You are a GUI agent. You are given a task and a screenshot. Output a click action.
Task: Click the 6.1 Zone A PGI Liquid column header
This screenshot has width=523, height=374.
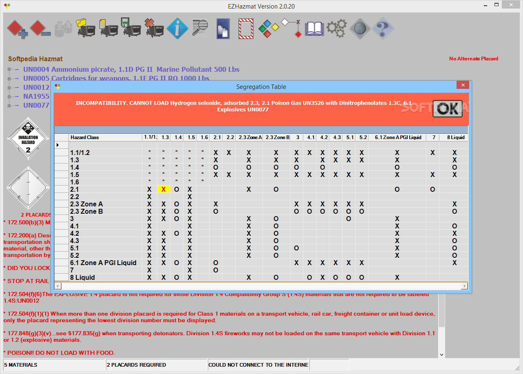[x=397, y=137]
